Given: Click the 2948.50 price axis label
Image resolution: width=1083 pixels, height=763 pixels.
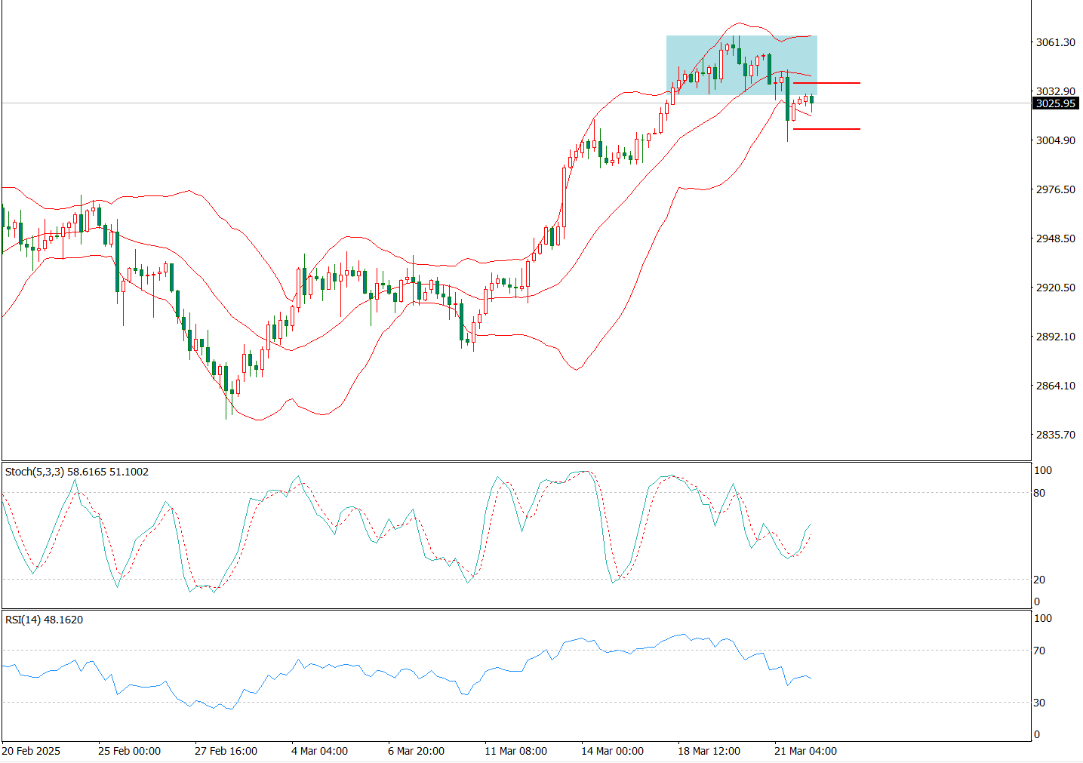Looking at the screenshot, I should click(1055, 238).
